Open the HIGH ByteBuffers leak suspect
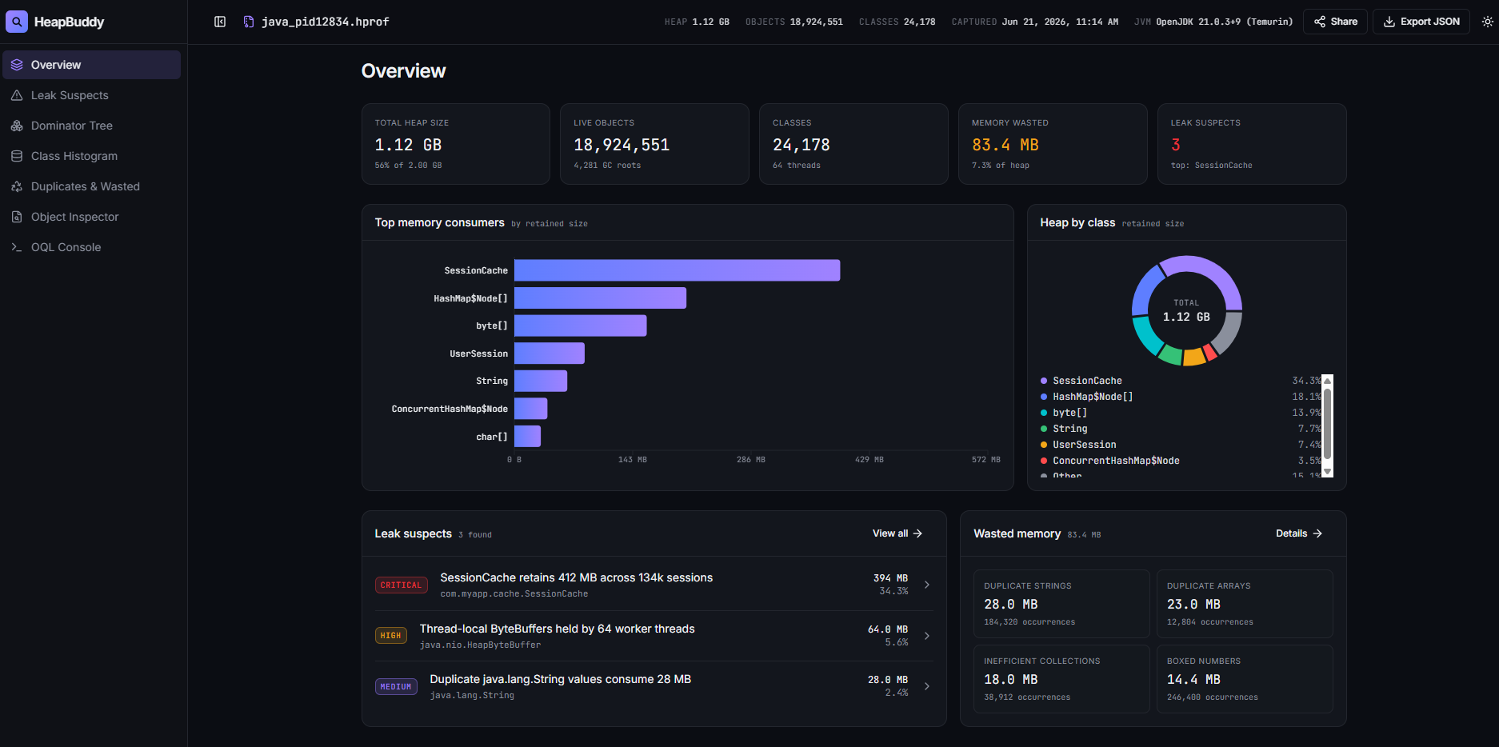 [654, 636]
